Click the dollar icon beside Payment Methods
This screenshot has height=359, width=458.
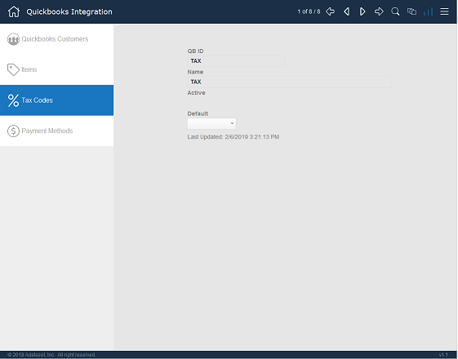click(x=13, y=131)
